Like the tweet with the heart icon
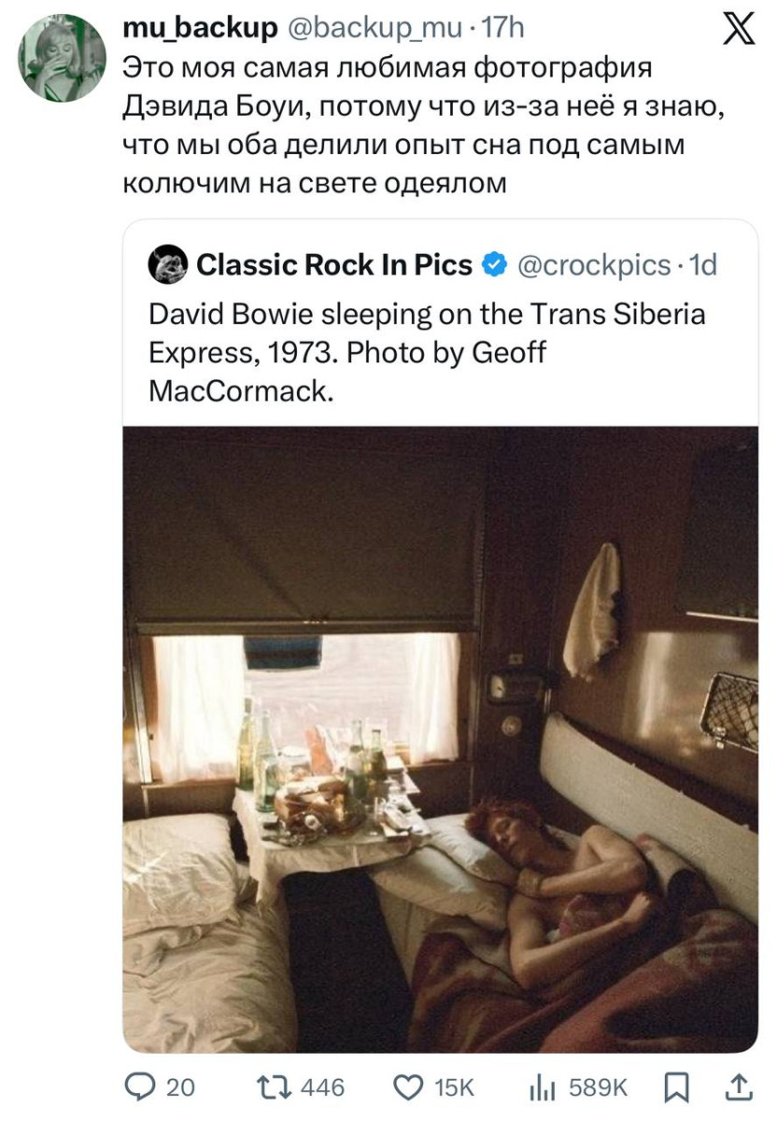This screenshot has width=777, height=1121. tap(407, 1086)
